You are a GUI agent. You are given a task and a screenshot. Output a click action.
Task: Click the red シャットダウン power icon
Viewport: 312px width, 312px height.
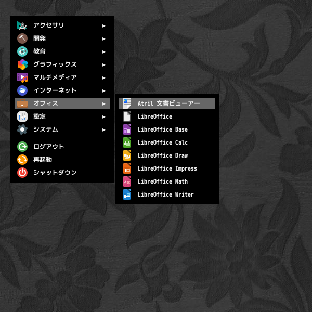click(x=22, y=173)
